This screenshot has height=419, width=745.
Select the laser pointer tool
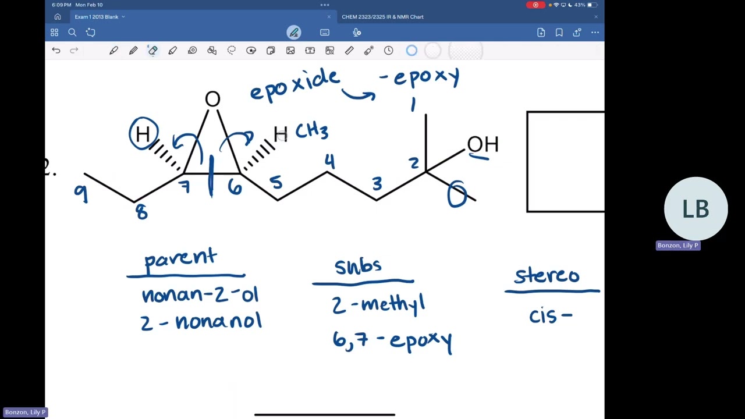pyautogui.click(x=368, y=51)
